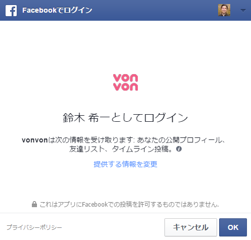Click the info icon after タイムライン投稿
Viewport: 251px width, 240px height.
click(179, 149)
